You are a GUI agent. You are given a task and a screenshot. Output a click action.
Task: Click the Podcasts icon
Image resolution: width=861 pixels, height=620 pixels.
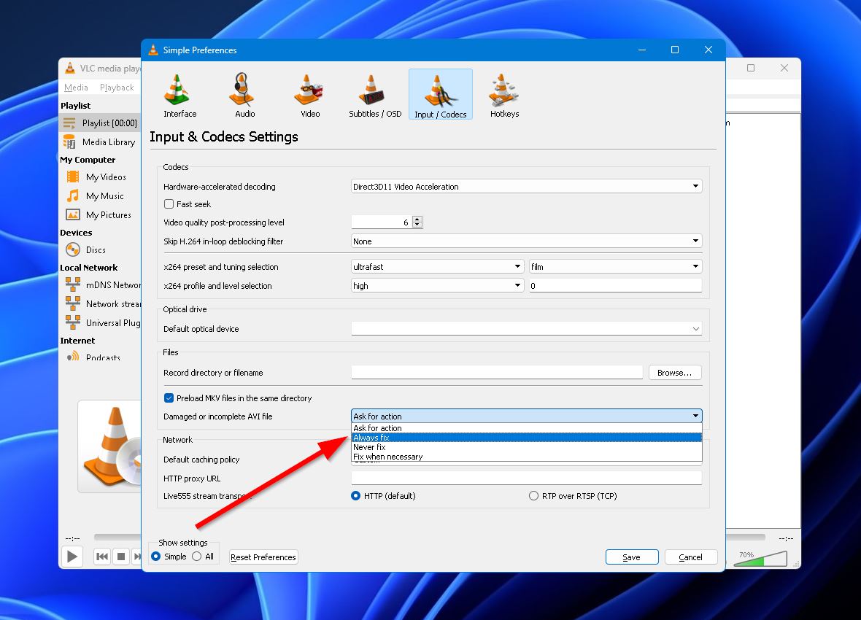pyautogui.click(x=72, y=357)
